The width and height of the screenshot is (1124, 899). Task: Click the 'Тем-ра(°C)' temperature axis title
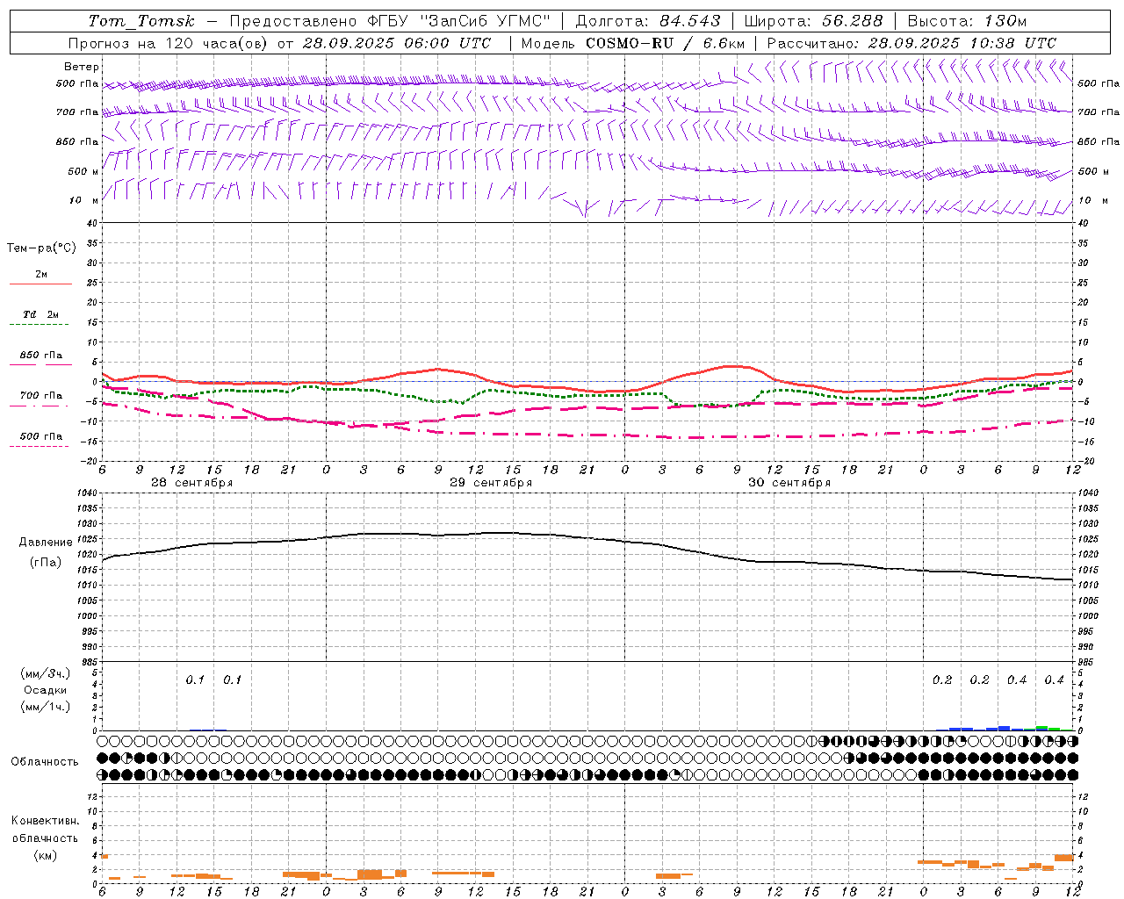click(41, 248)
